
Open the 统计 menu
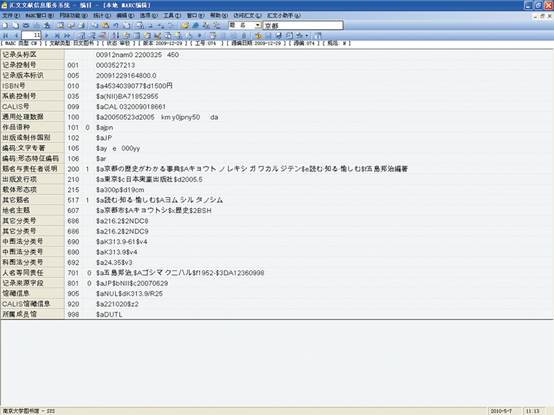[x=102, y=15]
